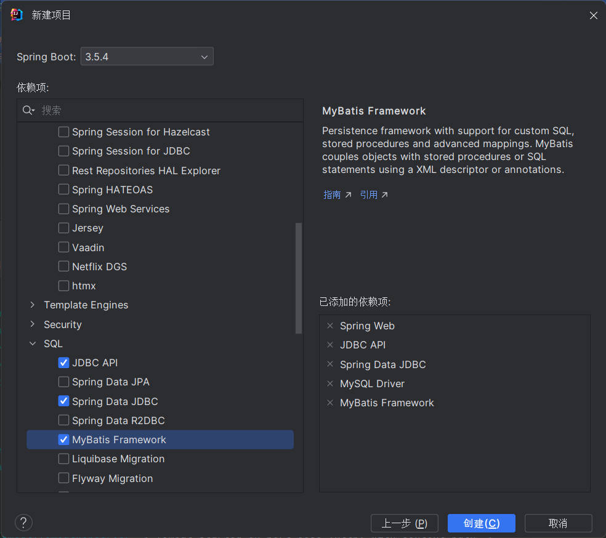Select Spring Web text in added list
This screenshot has height=538, width=606.
tap(367, 326)
